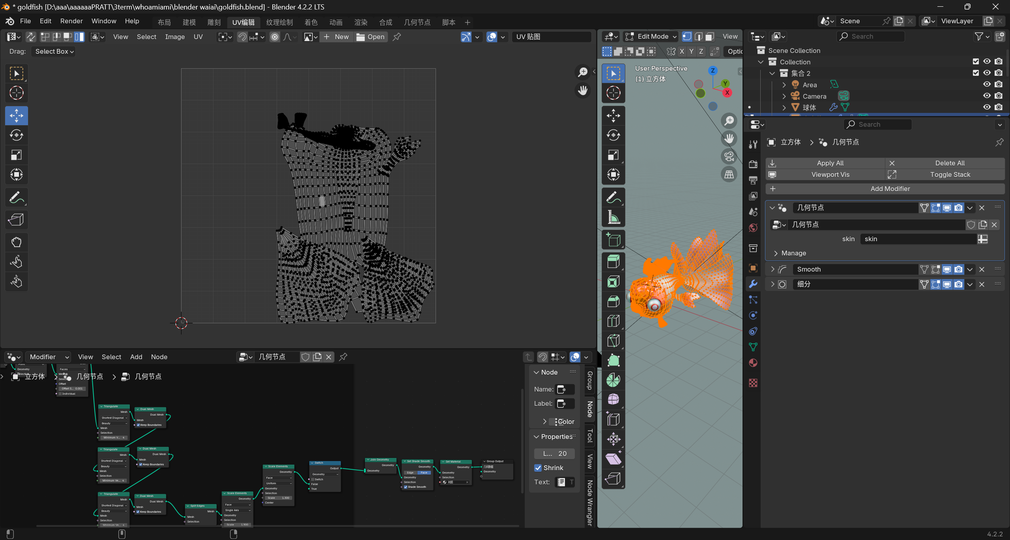
Task: Switch to the 几何节点 workspace tab
Action: (417, 22)
